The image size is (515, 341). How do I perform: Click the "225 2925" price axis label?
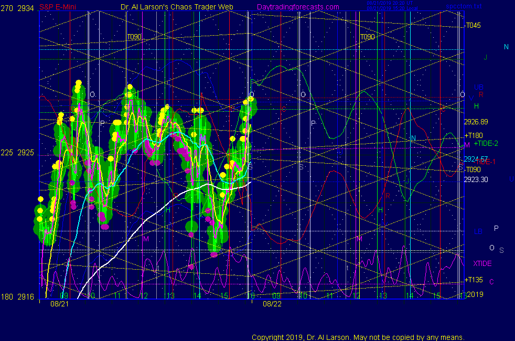coord(17,153)
